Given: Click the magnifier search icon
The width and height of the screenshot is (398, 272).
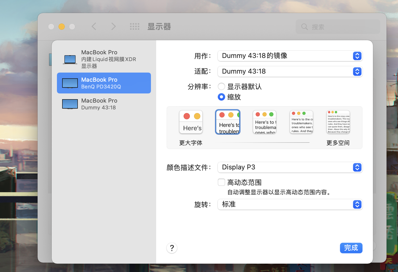Looking at the screenshot, I should pyautogui.click(x=305, y=27).
